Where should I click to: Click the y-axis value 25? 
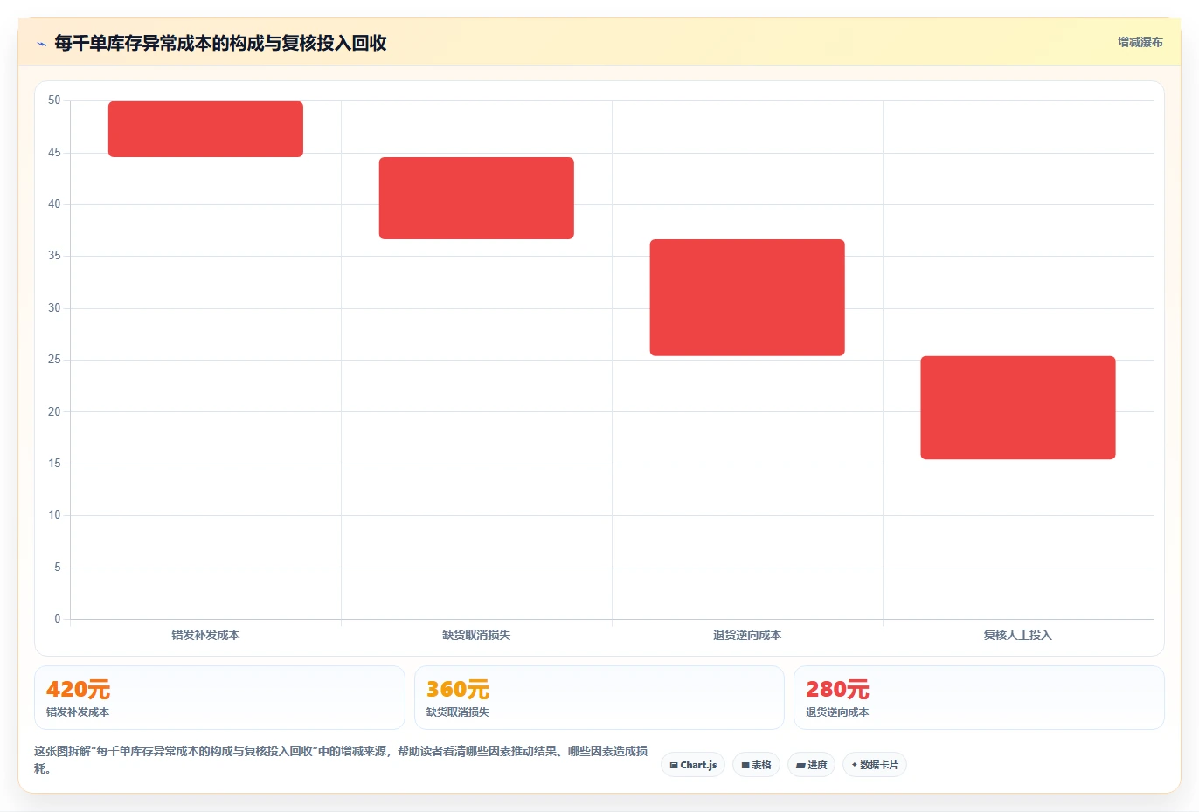pos(54,360)
